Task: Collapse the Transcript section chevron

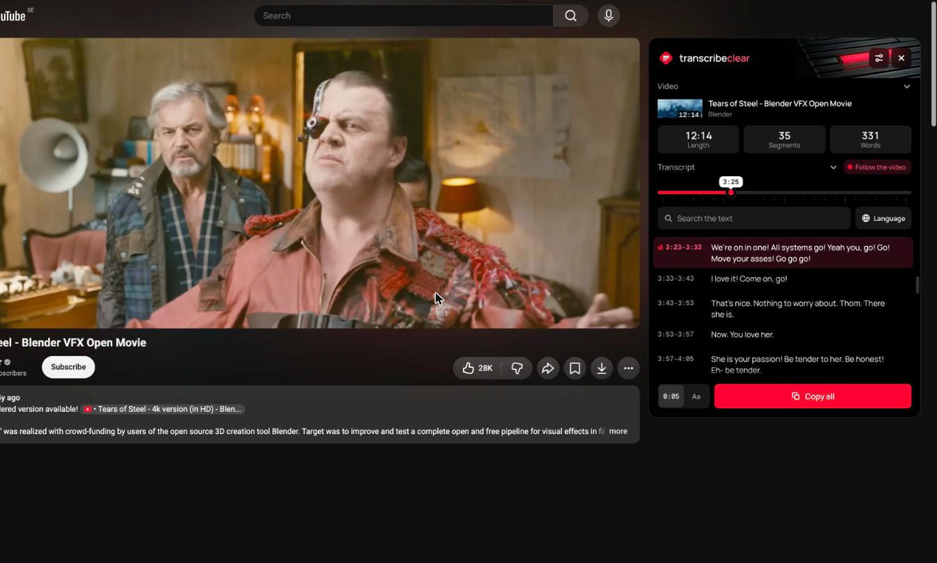Action: coord(833,167)
